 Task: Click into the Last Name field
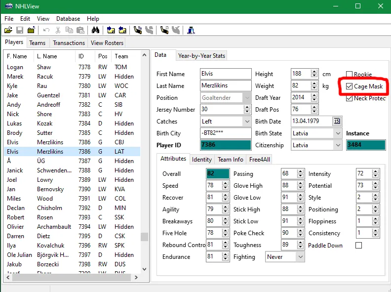click(x=226, y=85)
